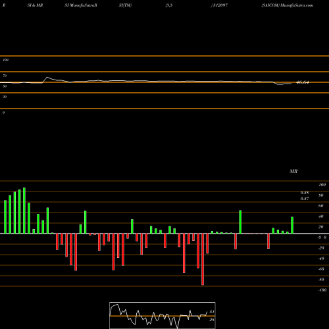Viewport: 329px width, 329px height.
Task: Click the '-40' label on MR axis
Action: click(x=321, y=259)
